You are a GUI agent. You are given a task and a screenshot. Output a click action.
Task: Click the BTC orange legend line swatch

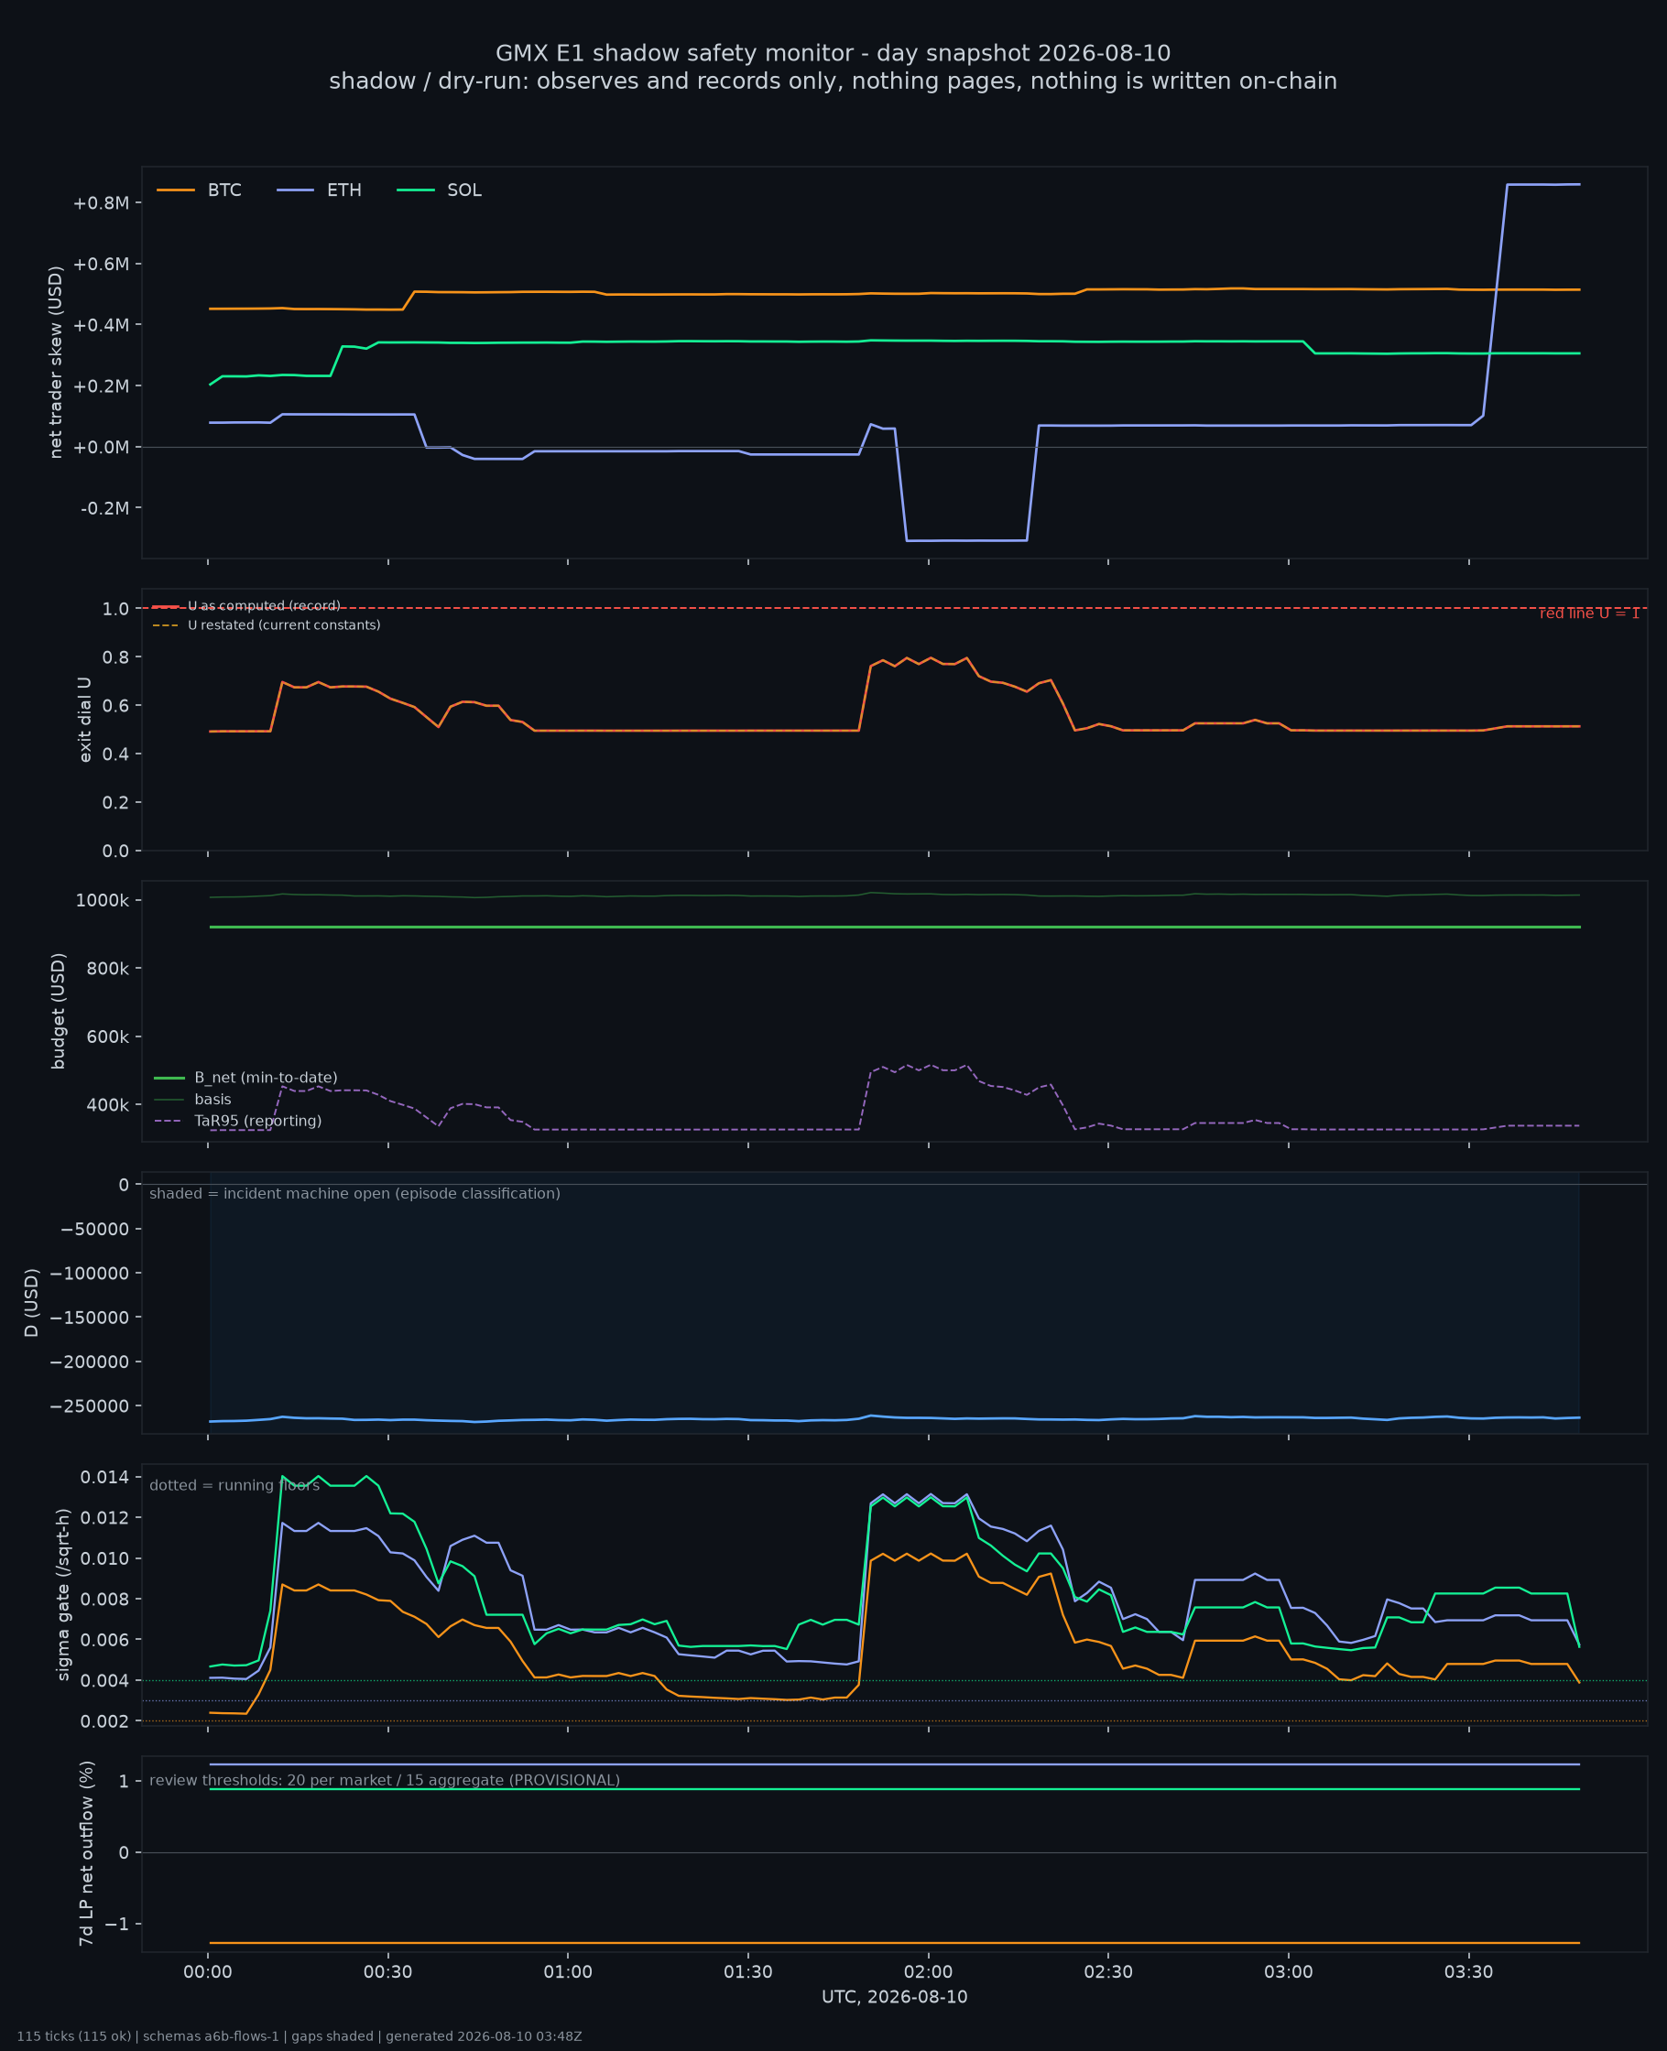tap(176, 190)
